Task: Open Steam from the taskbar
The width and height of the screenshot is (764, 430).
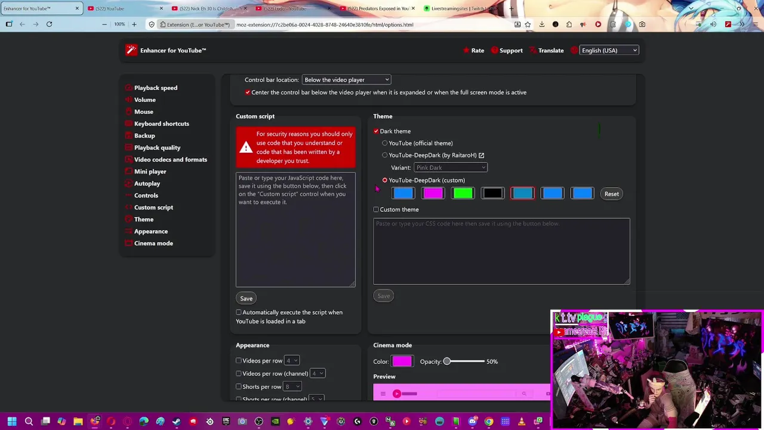Action: [177, 422]
